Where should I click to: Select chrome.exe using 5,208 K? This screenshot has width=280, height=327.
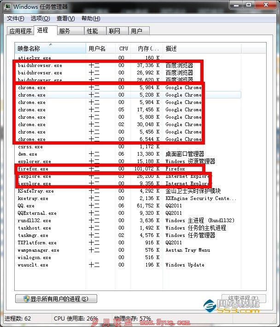[x=128, y=95]
